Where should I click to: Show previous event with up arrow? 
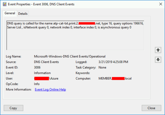pyautogui.click(x=158, y=50)
